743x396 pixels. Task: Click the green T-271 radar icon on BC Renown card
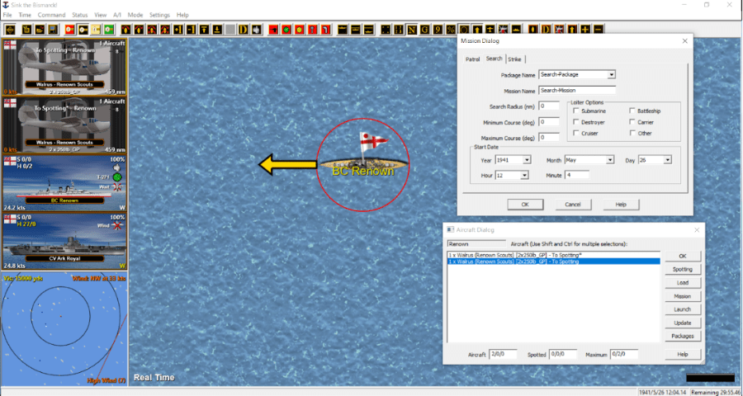click(117, 177)
